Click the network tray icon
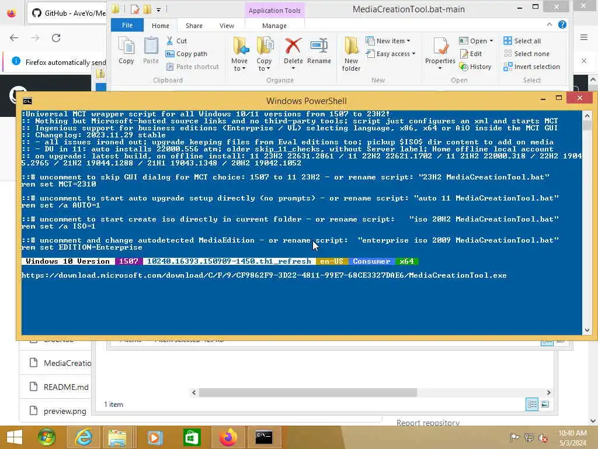The image size is (598, 449). [x=529, y=437]
